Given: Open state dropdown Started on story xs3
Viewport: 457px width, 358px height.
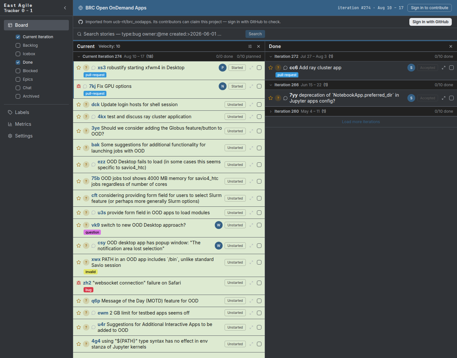Looking at the screenshot, I should click(237, 68).
